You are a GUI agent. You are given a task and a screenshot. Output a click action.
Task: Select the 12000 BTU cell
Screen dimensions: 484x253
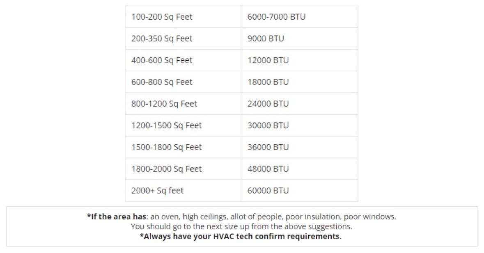tap(268, 60)
